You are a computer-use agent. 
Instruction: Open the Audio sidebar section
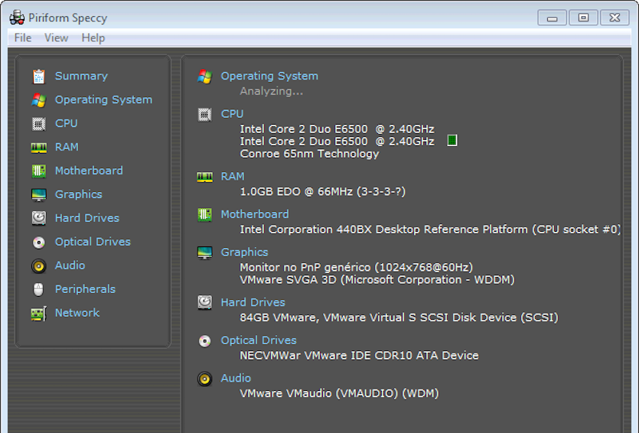click(70, 265)
